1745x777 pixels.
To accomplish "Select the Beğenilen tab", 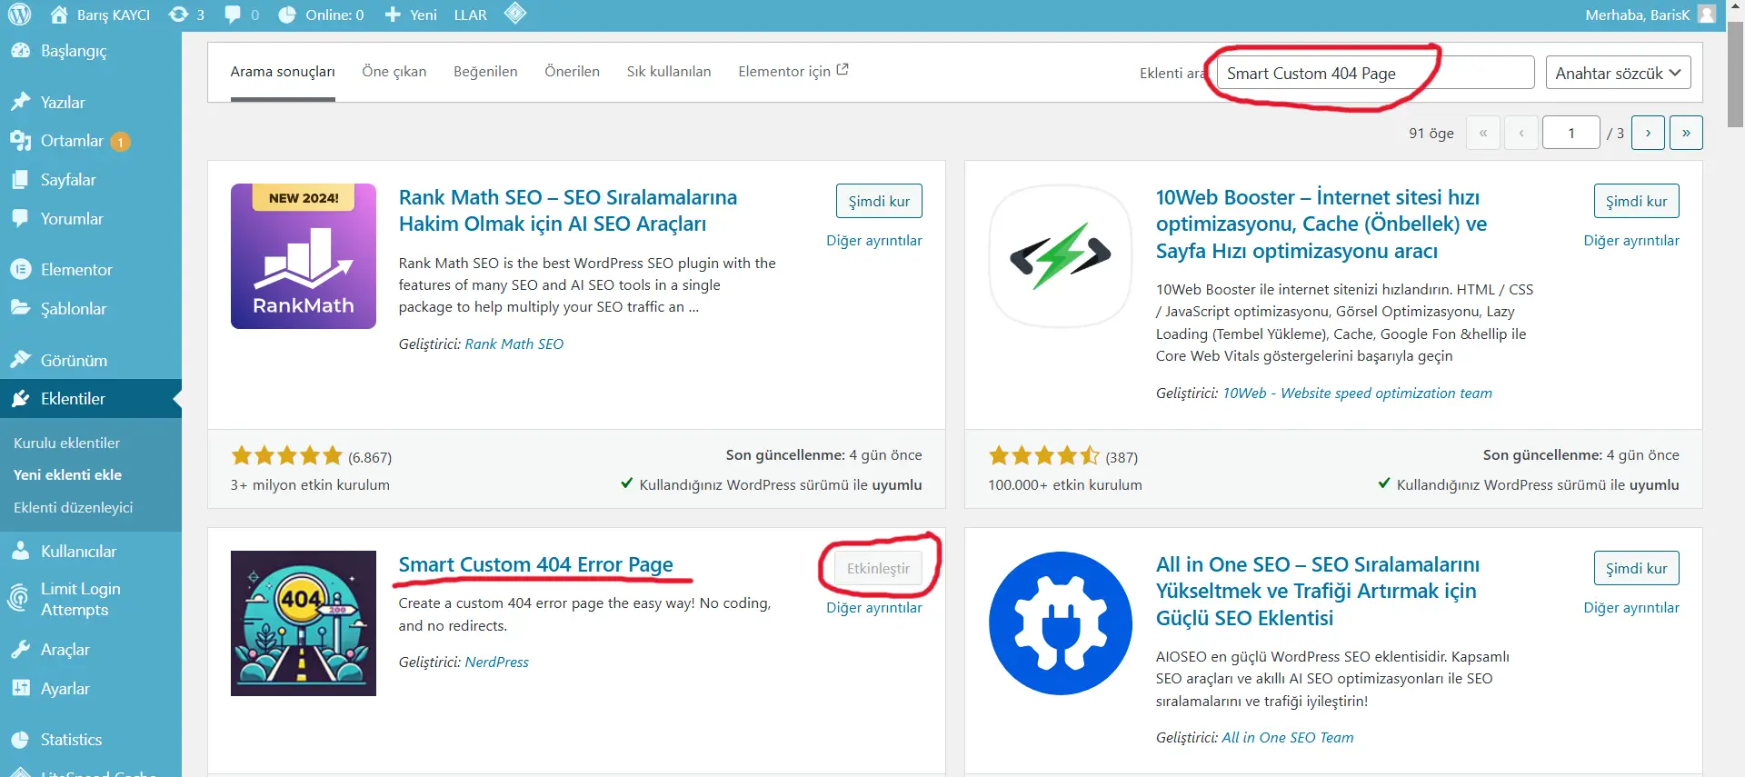I will pos(485,72).
